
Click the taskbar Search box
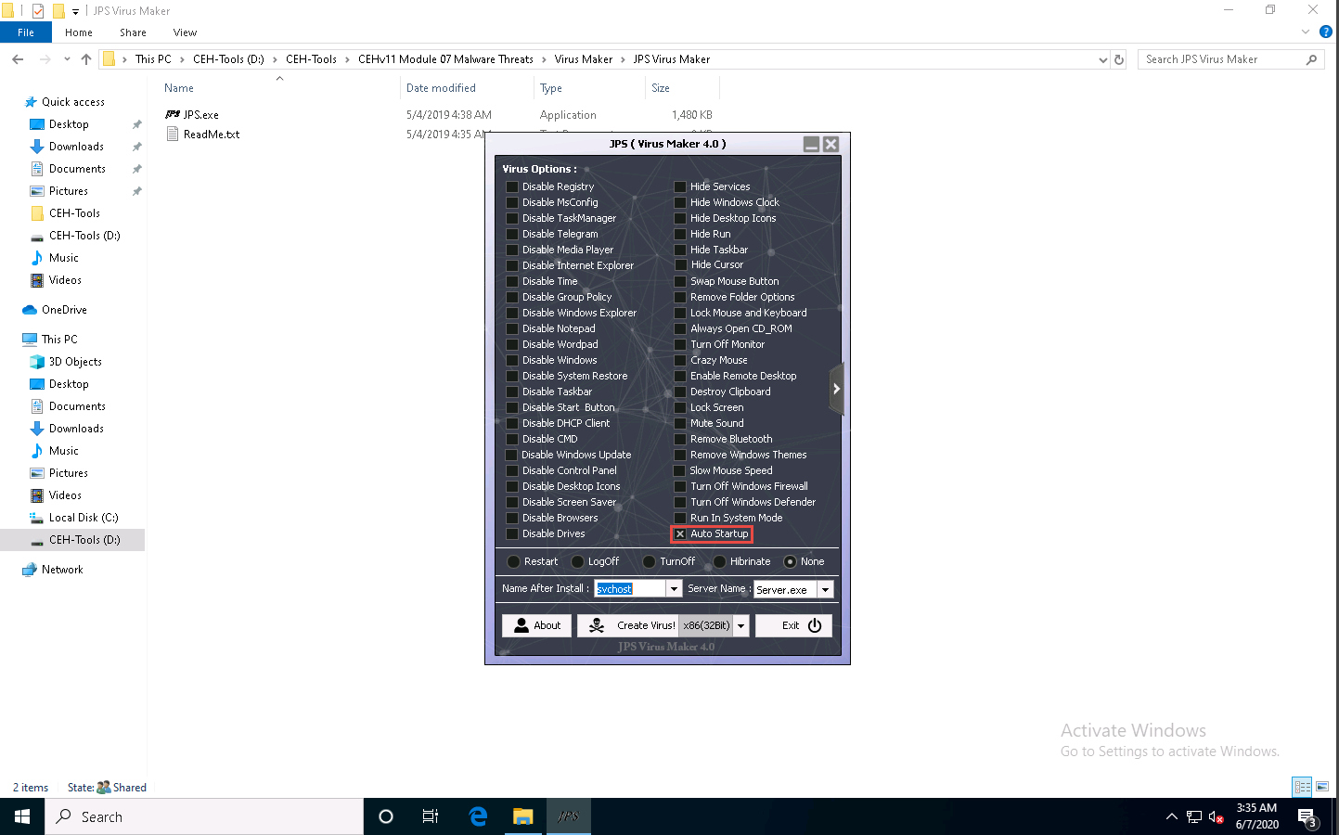(204, 816)
